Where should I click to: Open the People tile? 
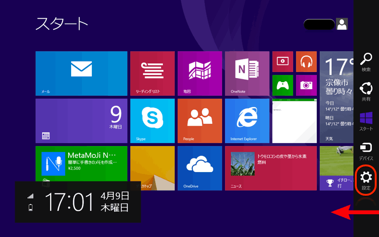(x=199, y=121)
